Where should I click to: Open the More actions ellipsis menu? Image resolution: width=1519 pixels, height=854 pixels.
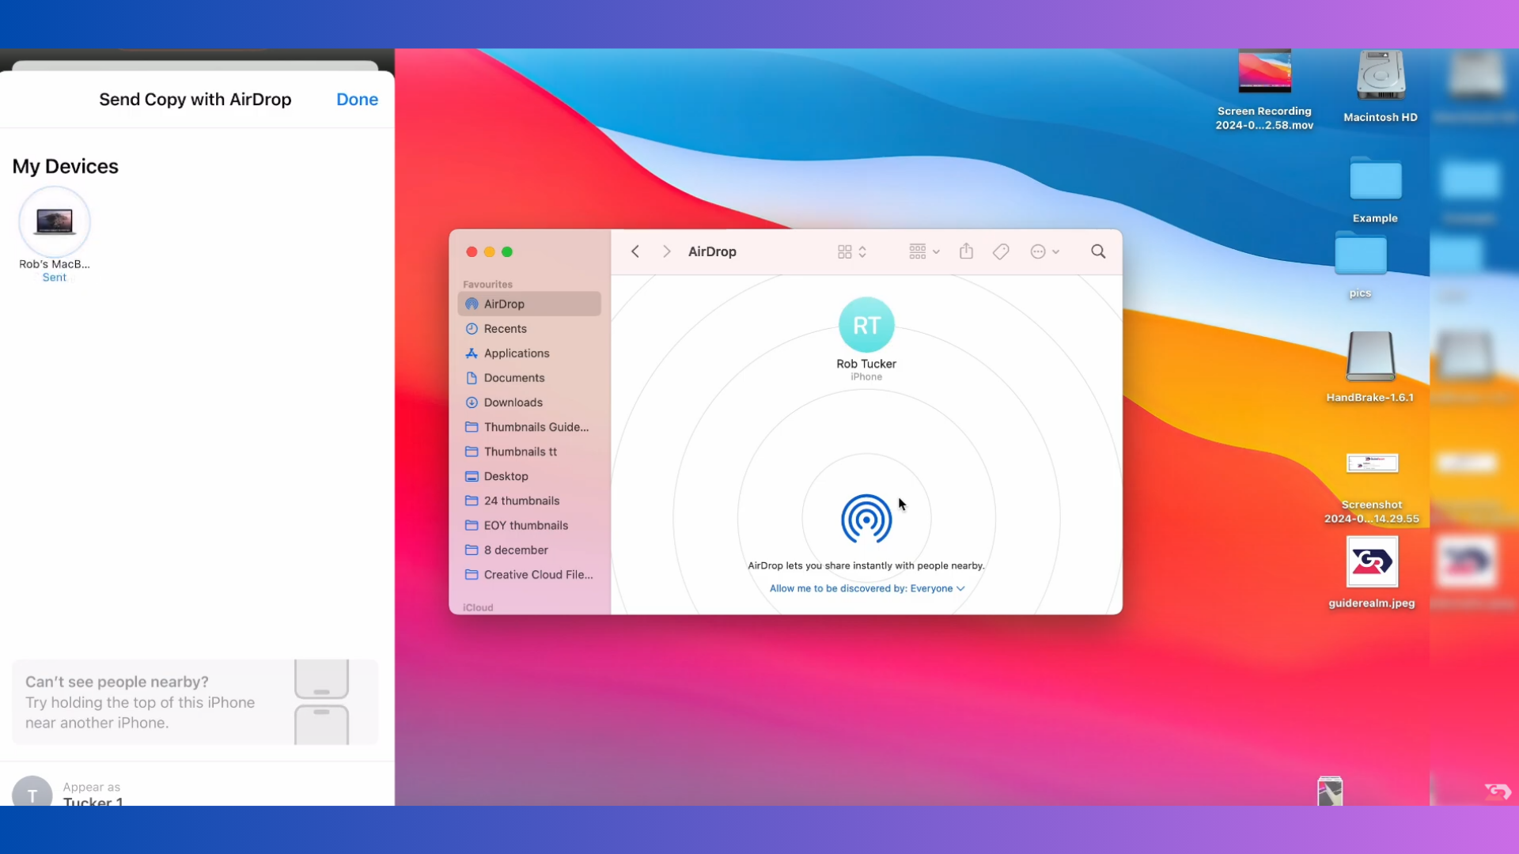pyautogui.click(x=1044, y=251)
